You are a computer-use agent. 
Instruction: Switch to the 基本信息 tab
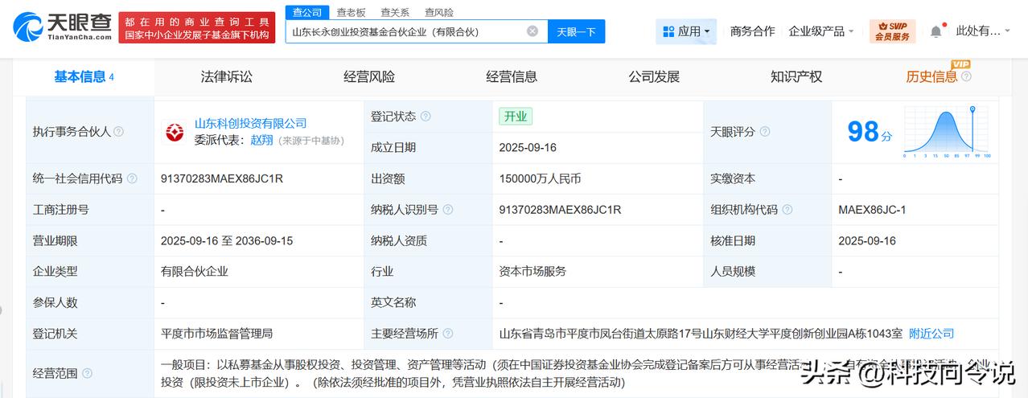tap(84, 77)
